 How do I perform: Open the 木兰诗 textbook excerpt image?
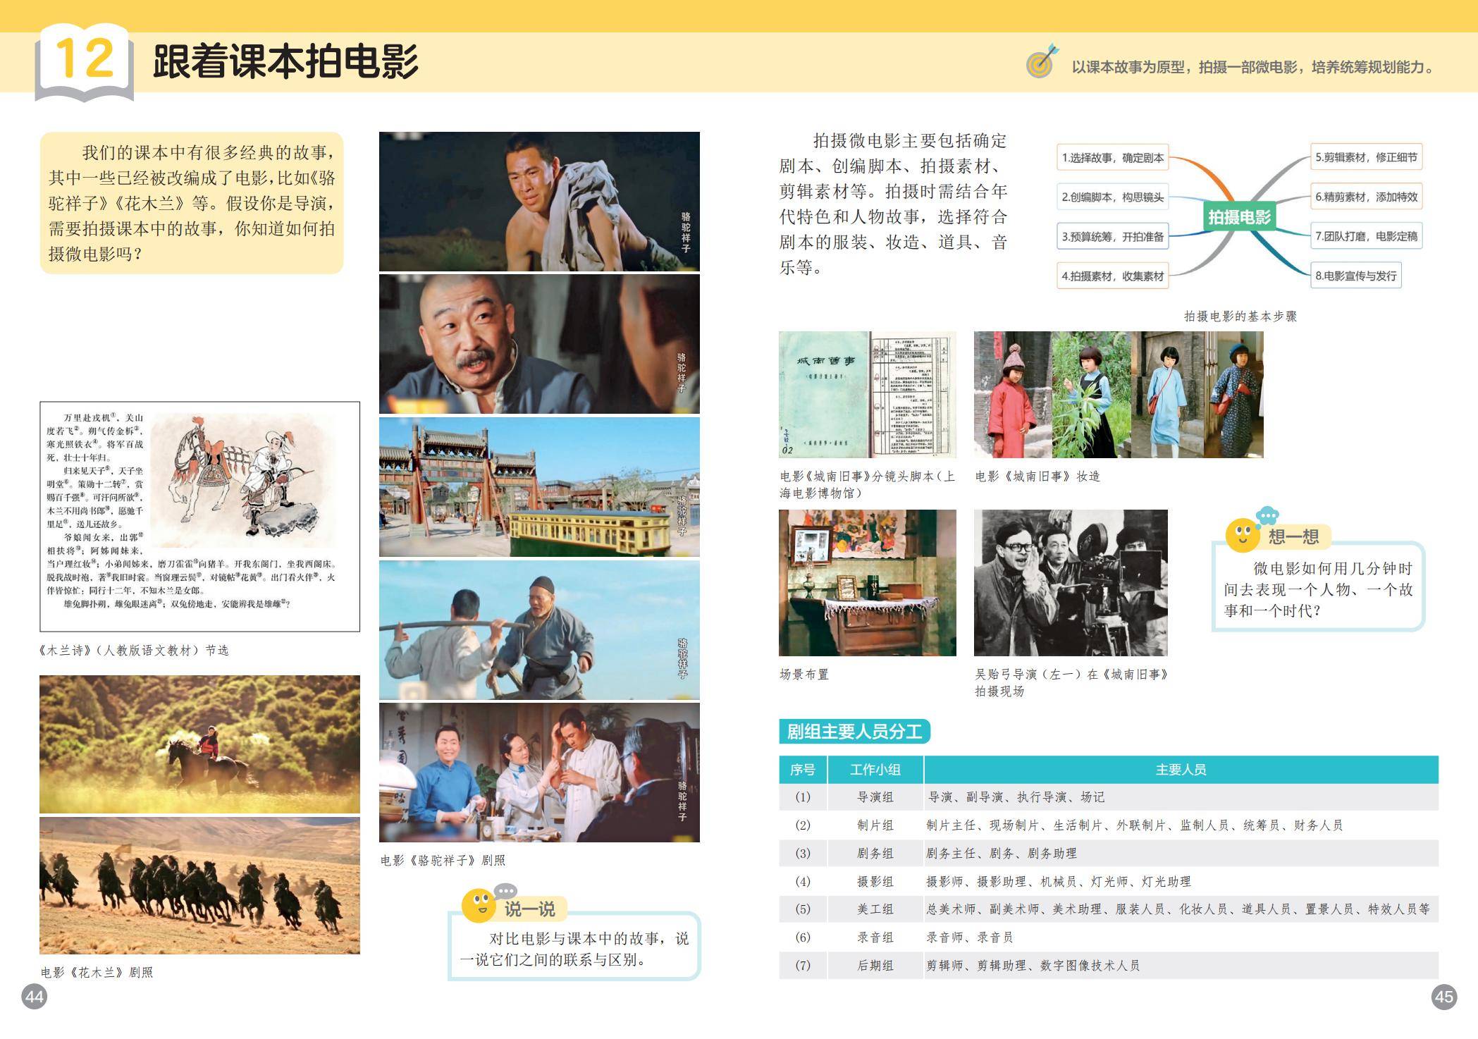[x=199, y=517]
